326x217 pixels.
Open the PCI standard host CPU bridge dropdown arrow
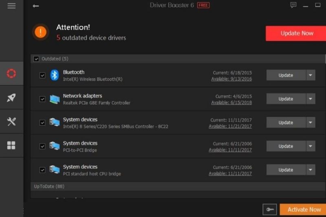[x=311, y=170]
